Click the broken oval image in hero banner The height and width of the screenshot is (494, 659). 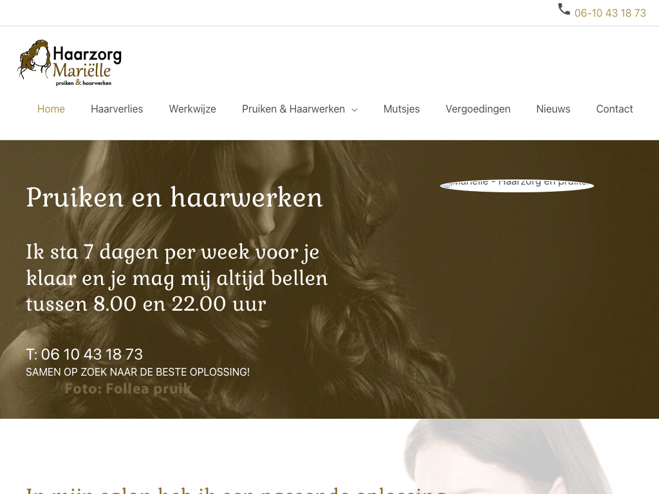(517, 186)
